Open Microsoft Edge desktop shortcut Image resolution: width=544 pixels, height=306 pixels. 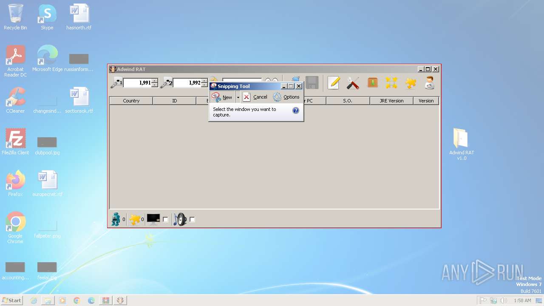(47, 59)
